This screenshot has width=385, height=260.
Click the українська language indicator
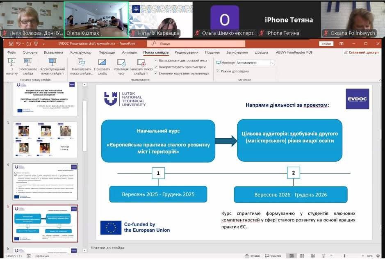pyautogui.click(x=42, y=256)
